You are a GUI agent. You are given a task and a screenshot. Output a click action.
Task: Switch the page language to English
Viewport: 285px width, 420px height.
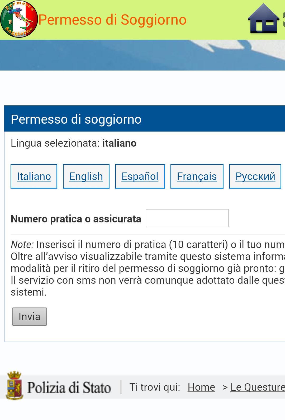(86, 176)
